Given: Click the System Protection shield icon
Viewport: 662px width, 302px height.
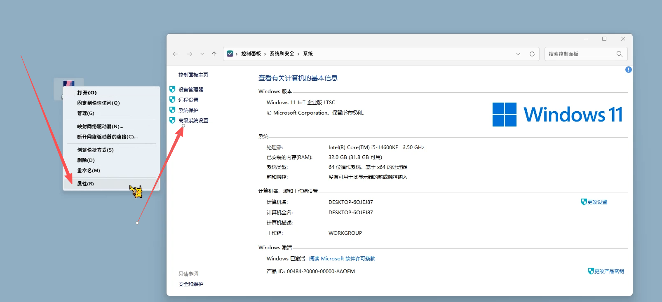Looking at the screenshot, I should (172, 110).
